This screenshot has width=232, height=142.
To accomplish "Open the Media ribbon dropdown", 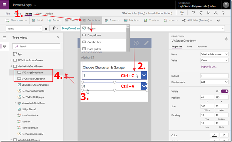I will point(132,21).
